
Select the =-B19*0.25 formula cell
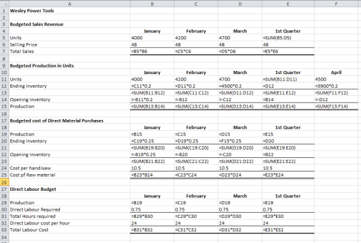[152, 155]
